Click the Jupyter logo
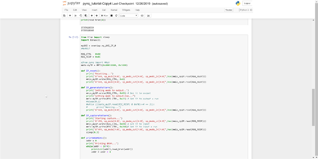Viewport: 318px width, 159px height. coord(72,3)
